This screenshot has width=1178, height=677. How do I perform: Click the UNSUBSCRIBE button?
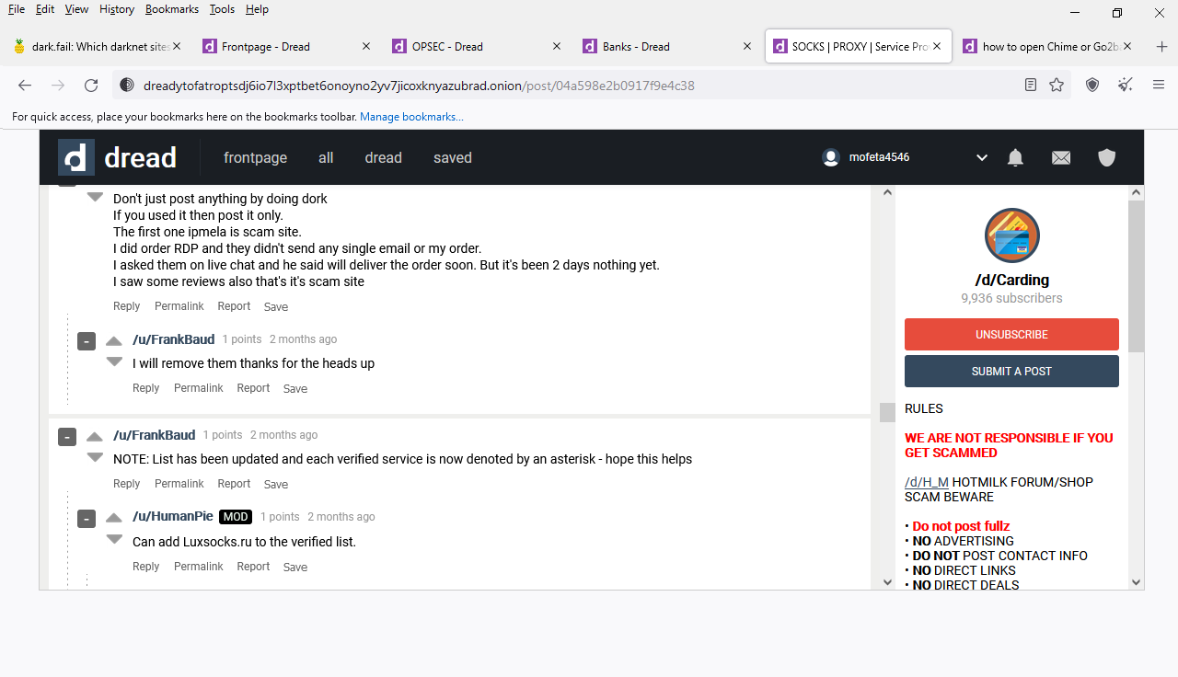[1011, 335]
